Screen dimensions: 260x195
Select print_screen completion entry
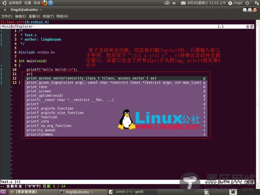116,91
